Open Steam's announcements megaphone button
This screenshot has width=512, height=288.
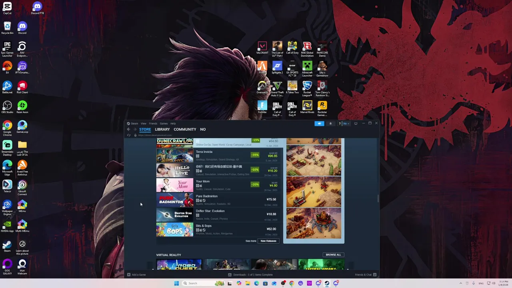point(319,124)
